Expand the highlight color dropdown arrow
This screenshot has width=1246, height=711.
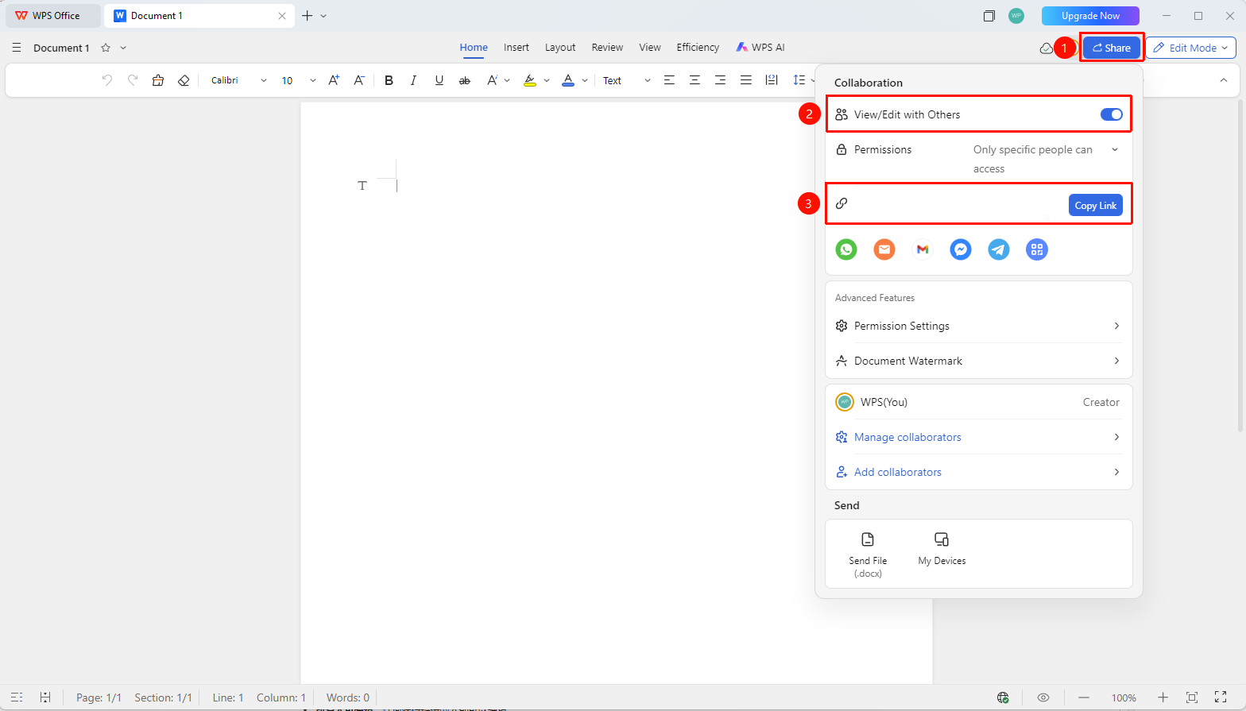click(x=547, y=80)
